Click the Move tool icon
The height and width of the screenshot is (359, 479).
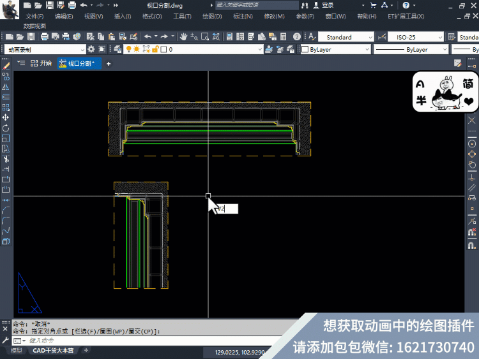[x=6, y=117]
